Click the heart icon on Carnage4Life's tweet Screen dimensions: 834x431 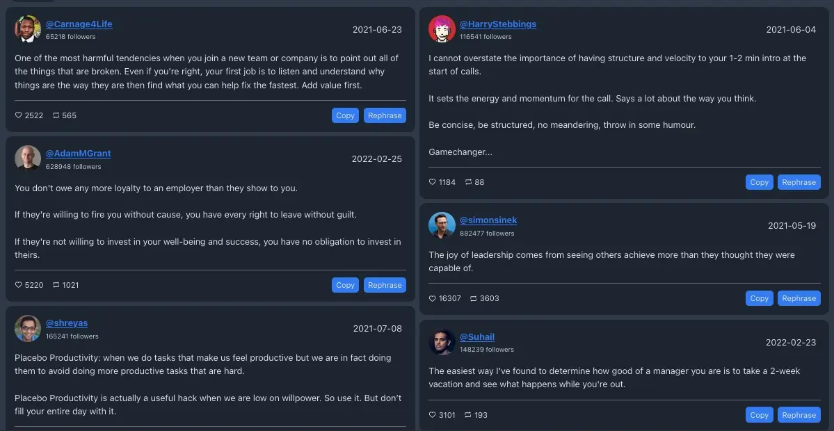(19, 115)
